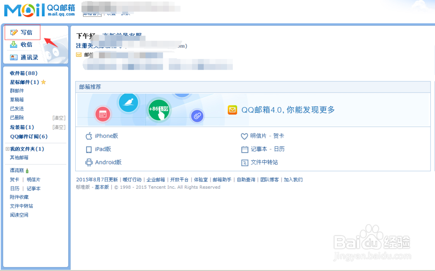Viewport: 435px width, 271px height.
Task: Open the 通讯录 contacts icon
Action: click(13, 57)
